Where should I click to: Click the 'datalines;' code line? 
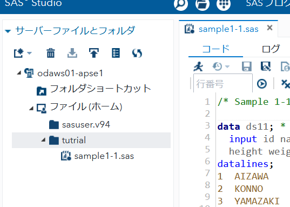coord(245,164)
